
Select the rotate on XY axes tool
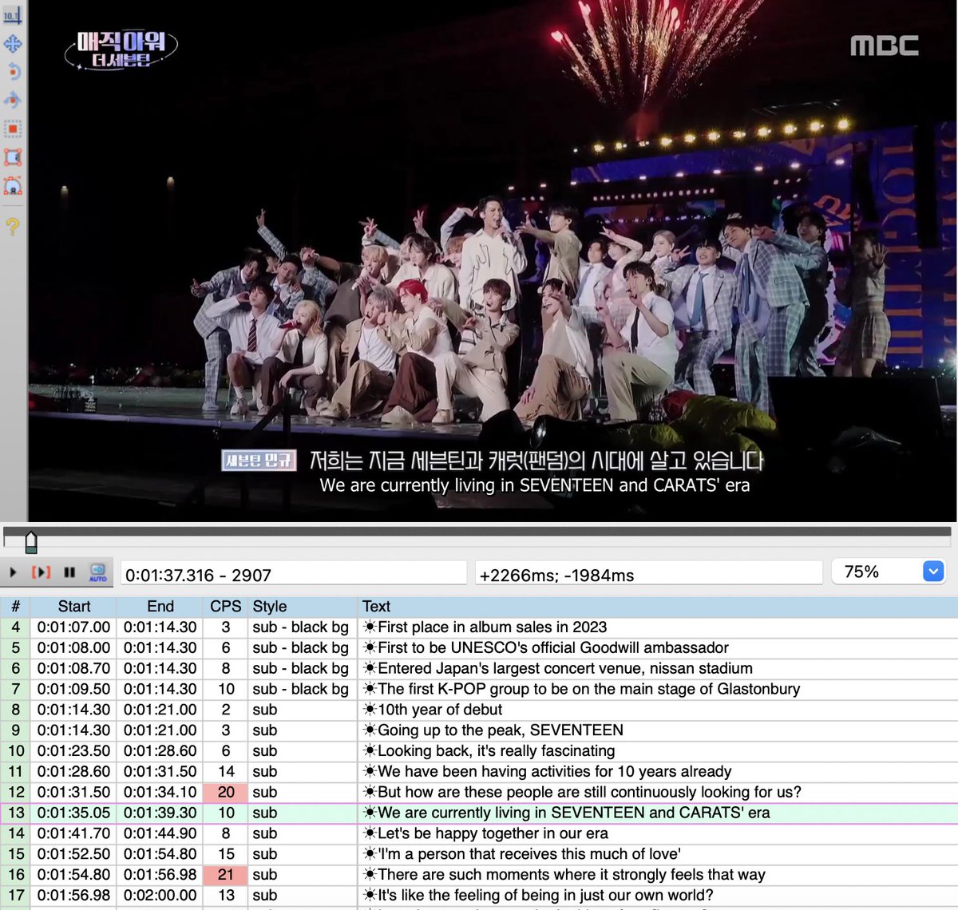[13, 101]
